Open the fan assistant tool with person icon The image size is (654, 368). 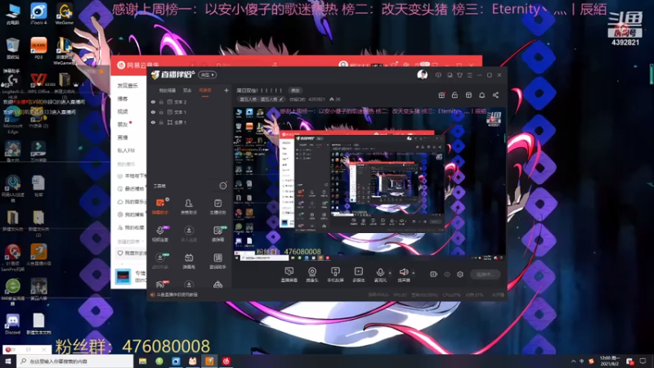[189, 207]
